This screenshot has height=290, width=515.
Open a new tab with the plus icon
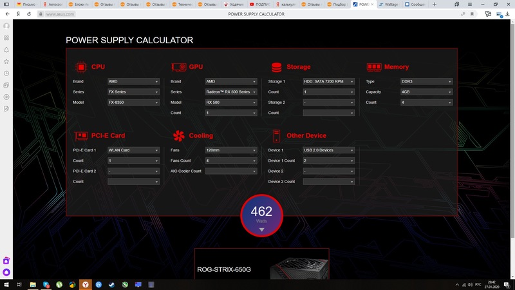(434, 5)
